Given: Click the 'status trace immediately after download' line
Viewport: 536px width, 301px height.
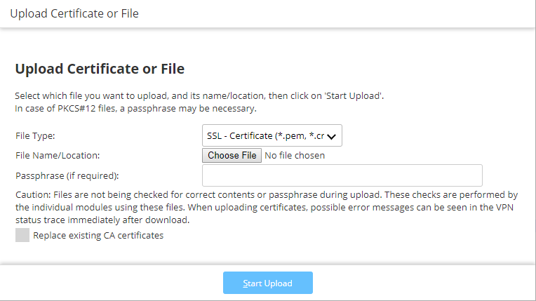Looking at the screenshot, I should point(102,220).
